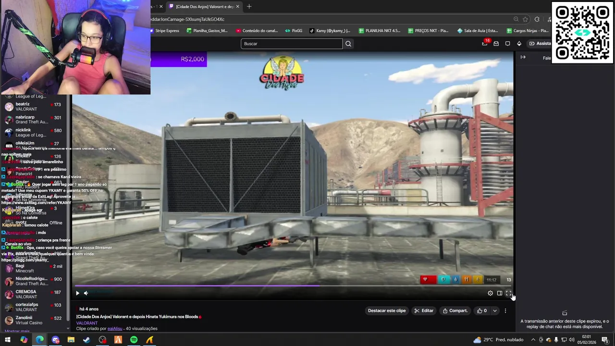Open clip creator eaiAlisu profile link

[115, 329]
